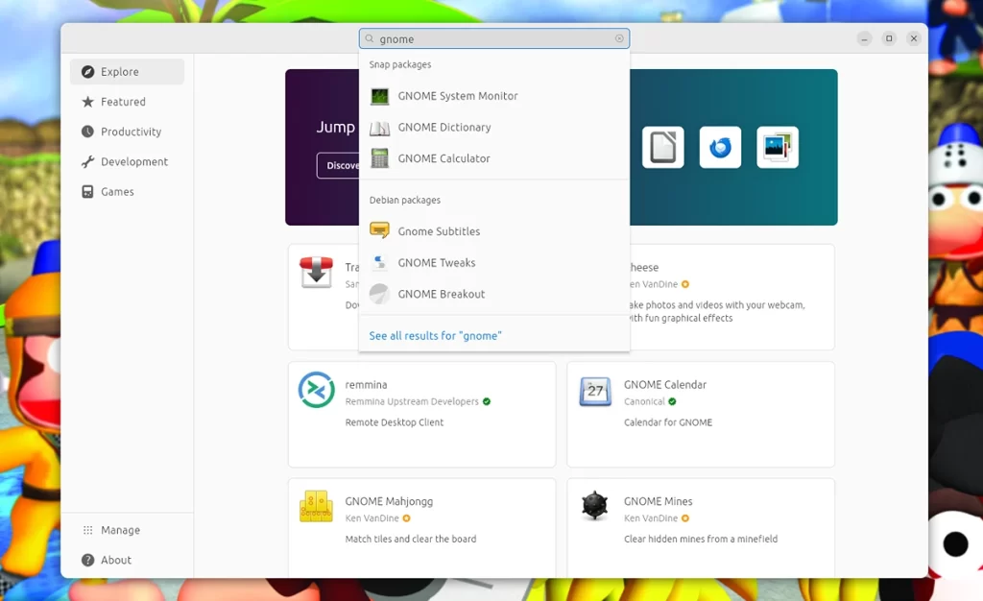
Task: Open the Manage page
Action: (128, 530)
